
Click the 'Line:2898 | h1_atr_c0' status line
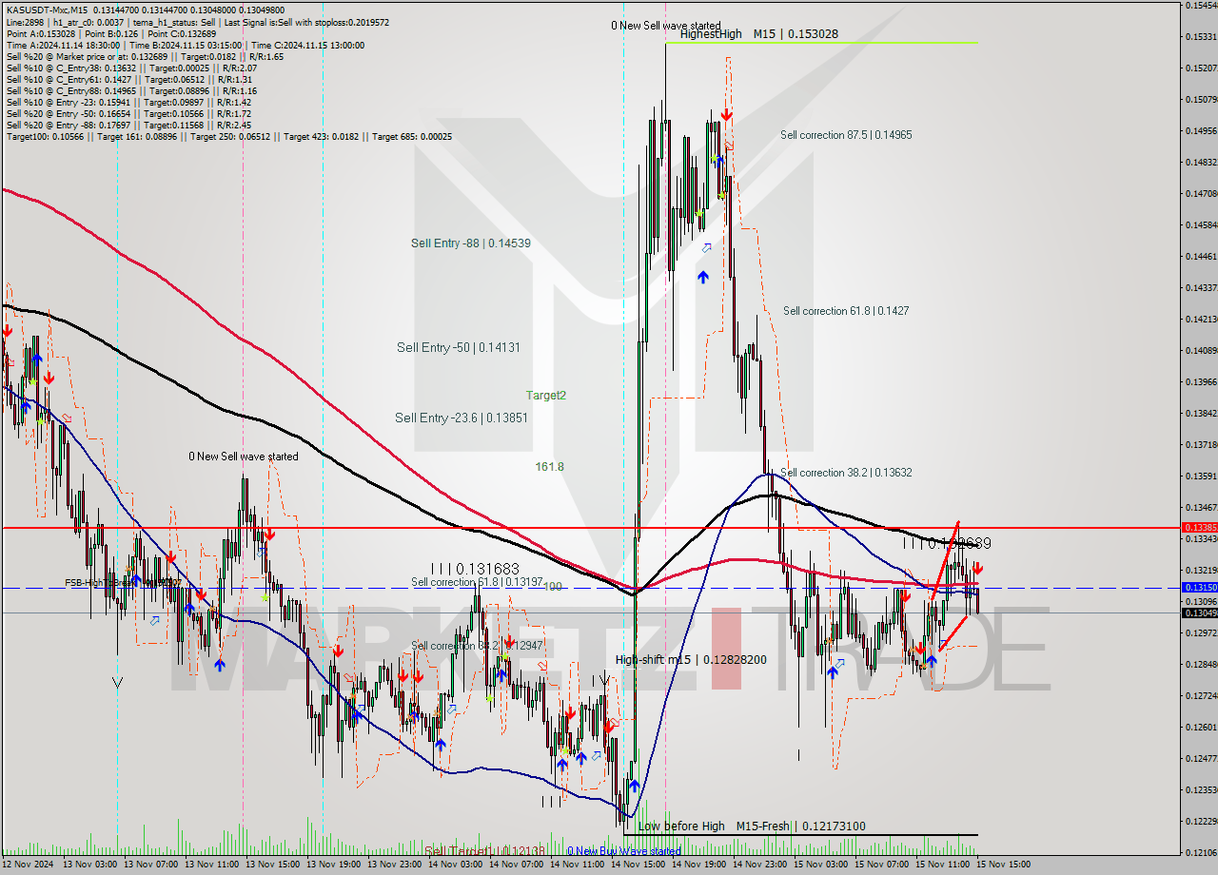click(197, 22)
